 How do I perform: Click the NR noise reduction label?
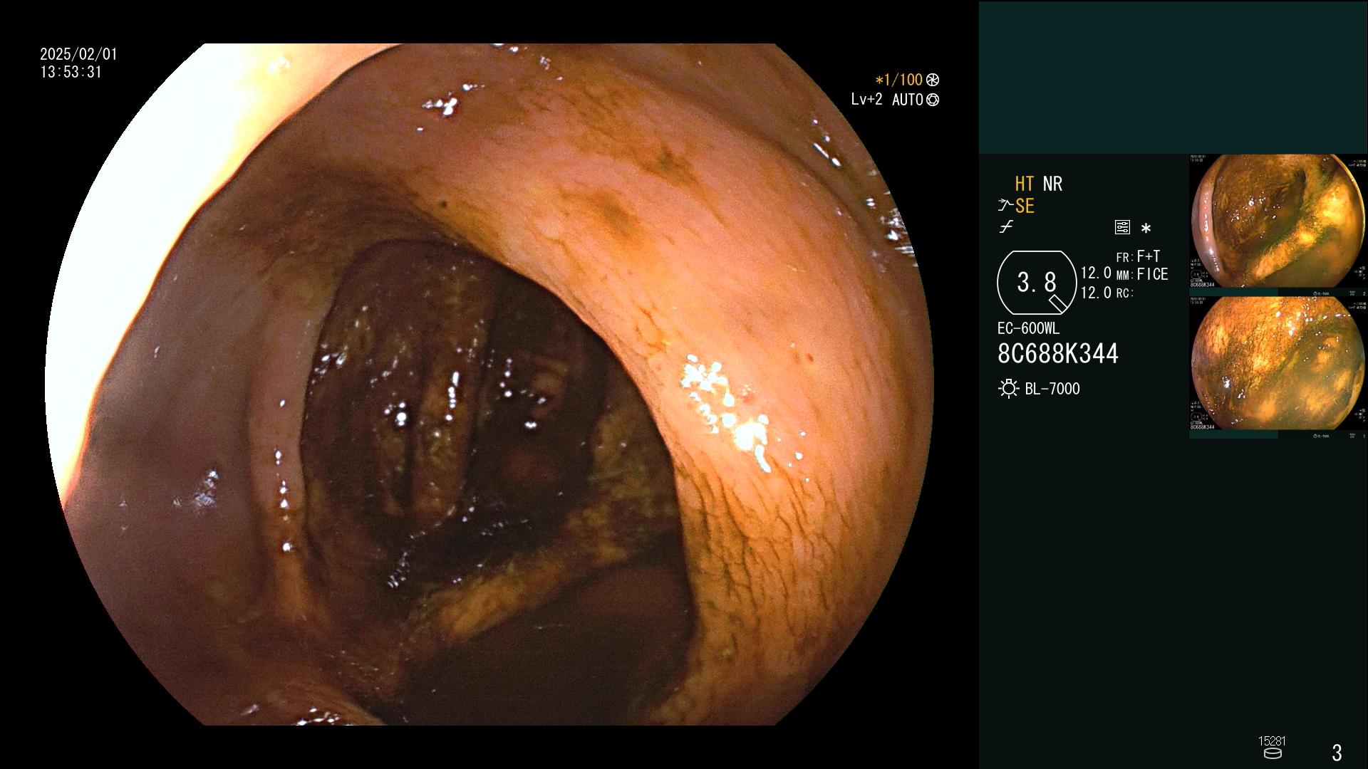click(x=1052, y=184)
